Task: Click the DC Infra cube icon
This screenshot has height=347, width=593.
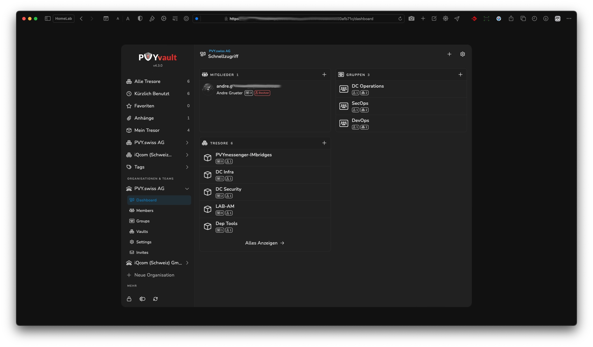Action: tap(207, 175)
